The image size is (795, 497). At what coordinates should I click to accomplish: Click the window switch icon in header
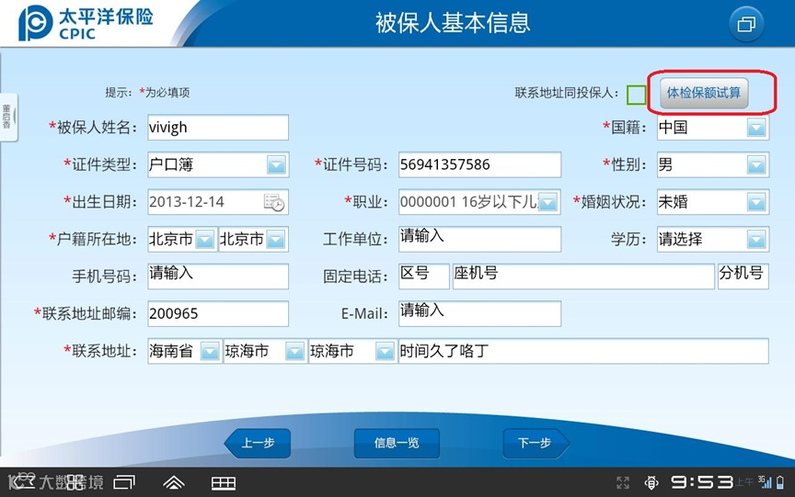[746, 24]
